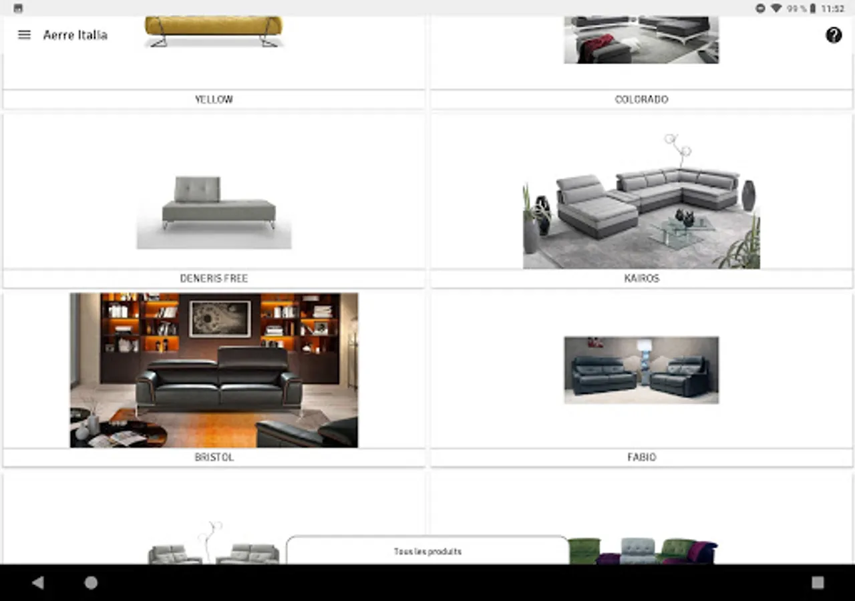Viewport: 855px width, 601px height.
Task: Tap the Android back button
Action: click(x=38, y=582)
